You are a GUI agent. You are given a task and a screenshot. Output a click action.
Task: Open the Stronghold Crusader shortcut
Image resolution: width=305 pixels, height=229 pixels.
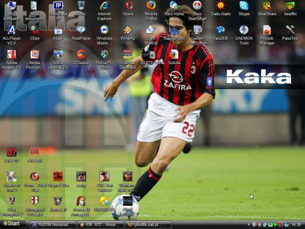[x=35, y=206]
